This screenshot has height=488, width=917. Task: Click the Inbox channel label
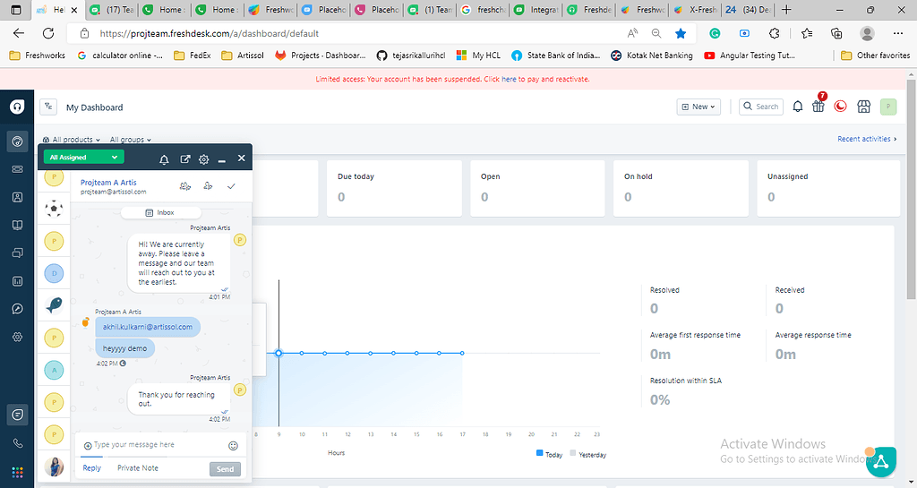tap(161, 213)
